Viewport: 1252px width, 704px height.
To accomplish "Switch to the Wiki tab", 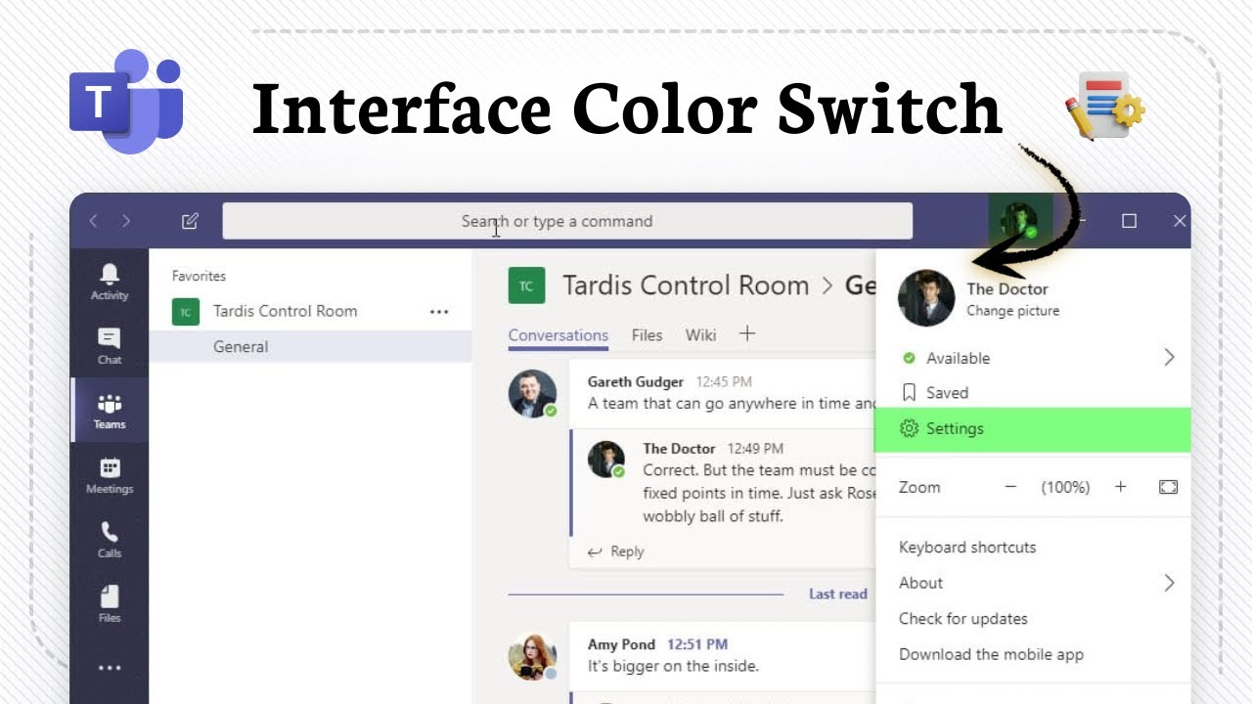I will point(700,334).
